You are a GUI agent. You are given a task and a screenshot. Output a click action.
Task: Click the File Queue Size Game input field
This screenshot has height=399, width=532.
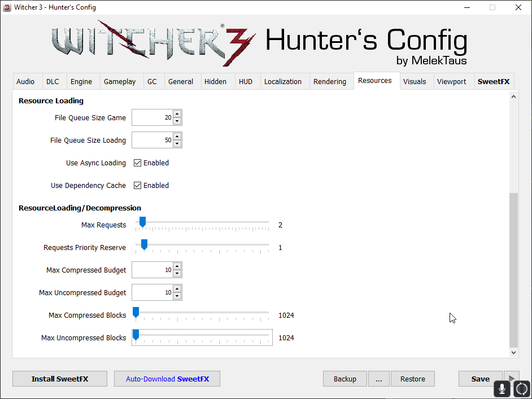[152, 118]
